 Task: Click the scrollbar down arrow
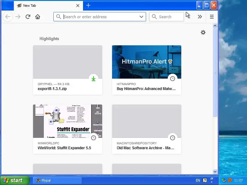point(215,171)
